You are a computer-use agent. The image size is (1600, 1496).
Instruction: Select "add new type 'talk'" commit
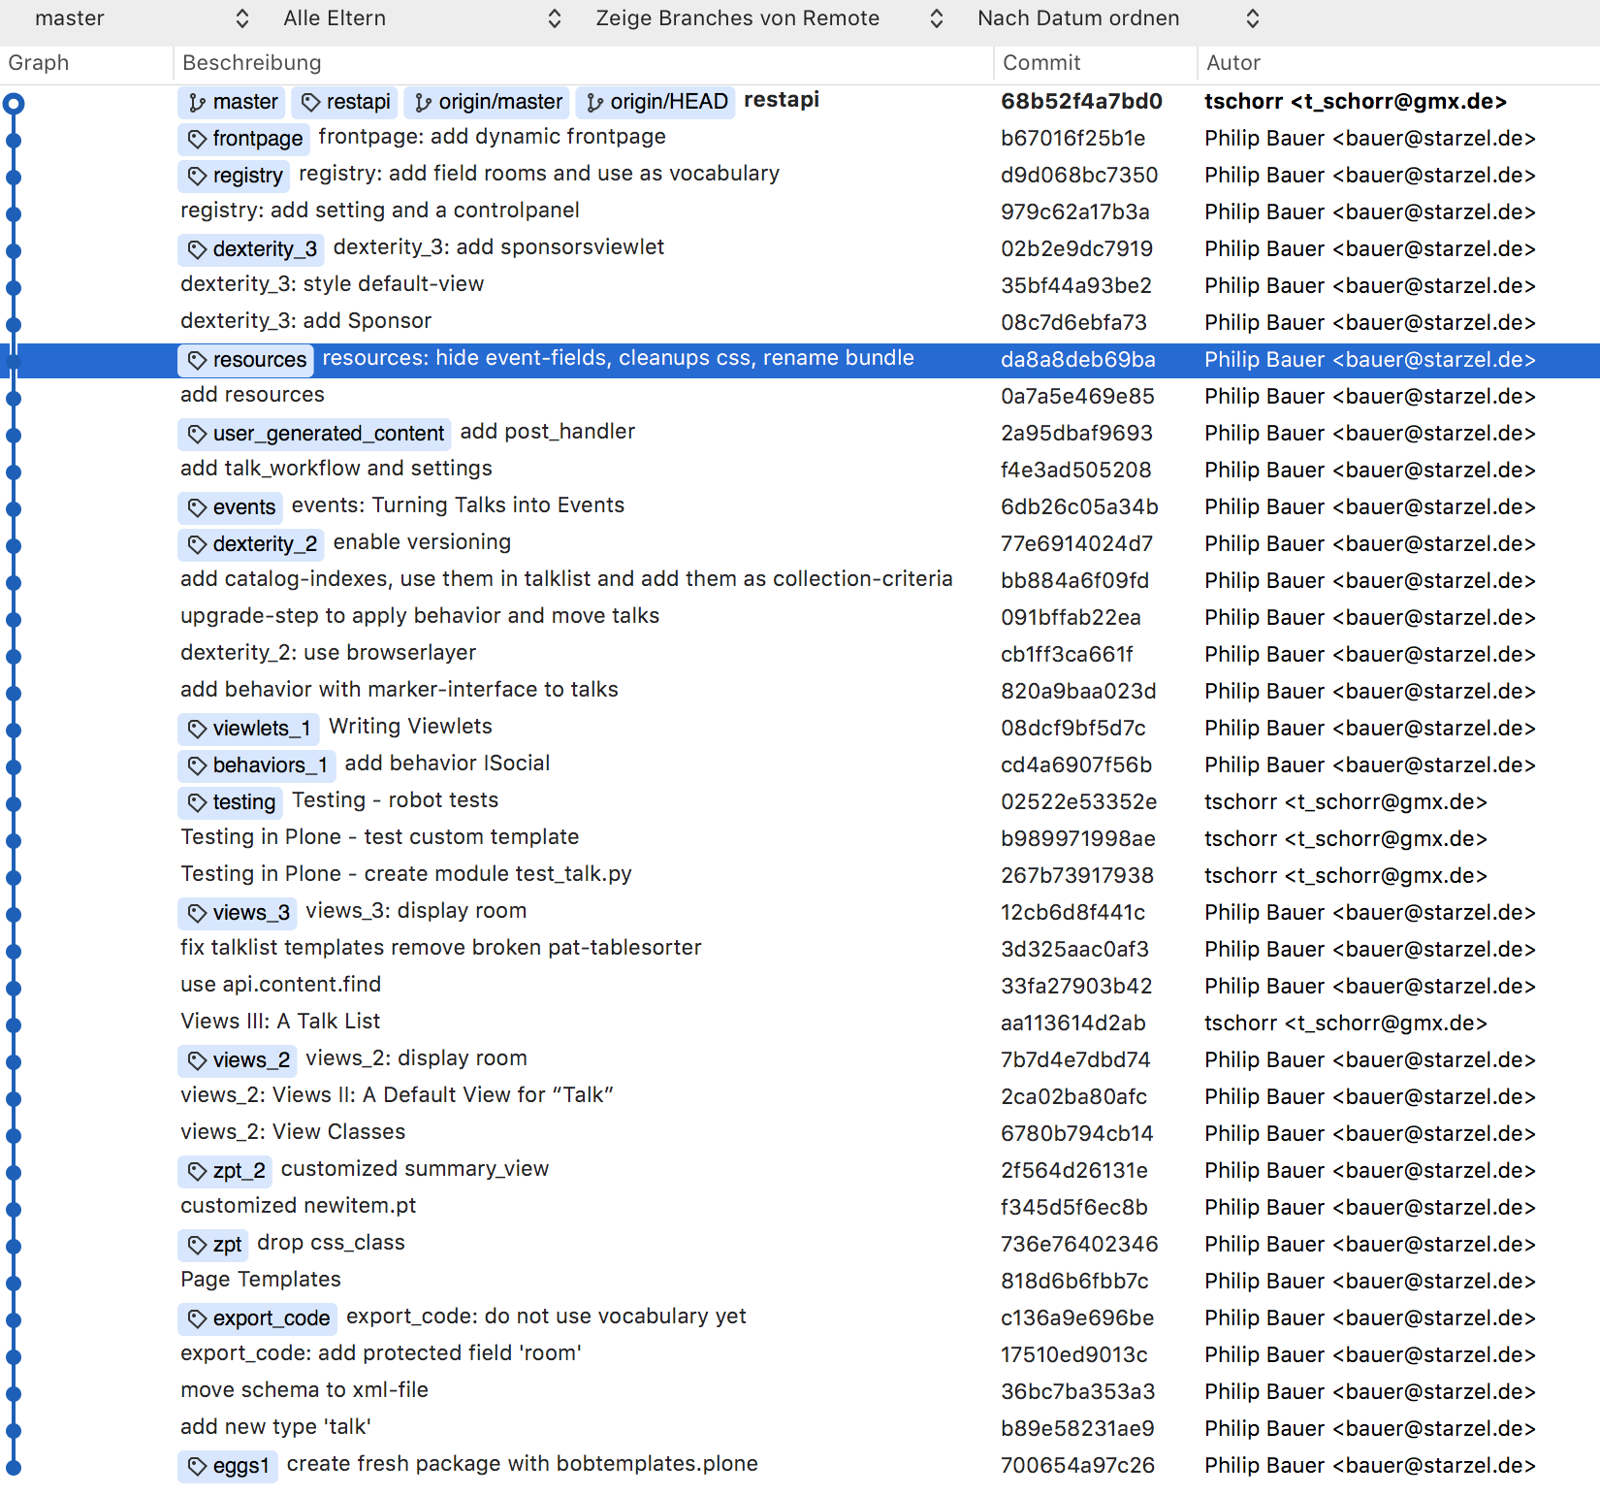point(275,1427)
